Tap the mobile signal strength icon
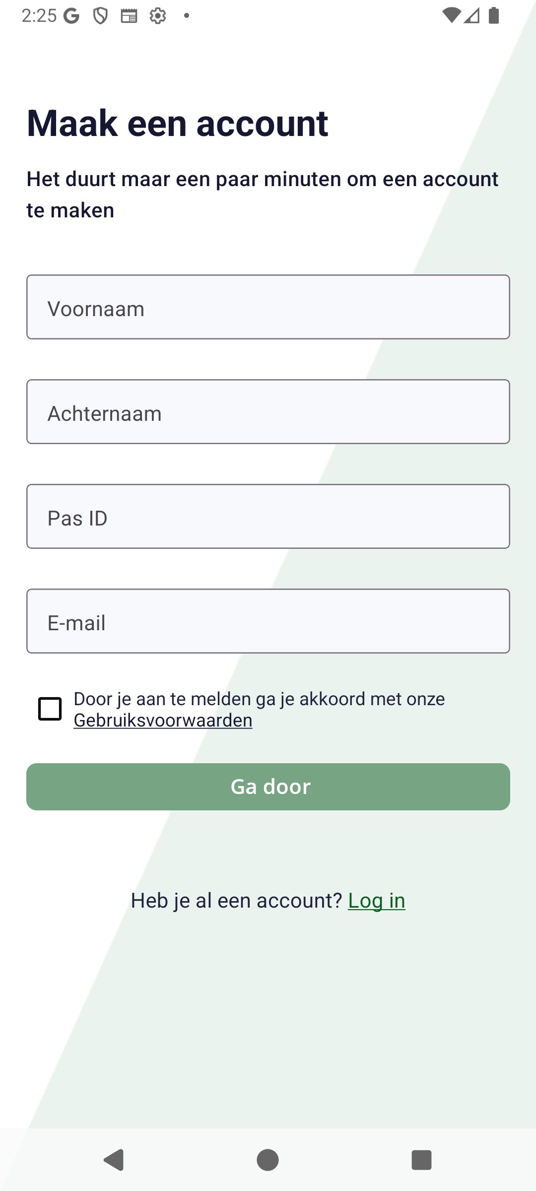Viewport: 536px width, 1191px height. pos(472,16)
